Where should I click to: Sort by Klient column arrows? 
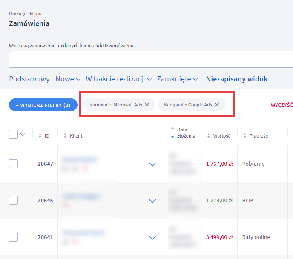(65, 136)
